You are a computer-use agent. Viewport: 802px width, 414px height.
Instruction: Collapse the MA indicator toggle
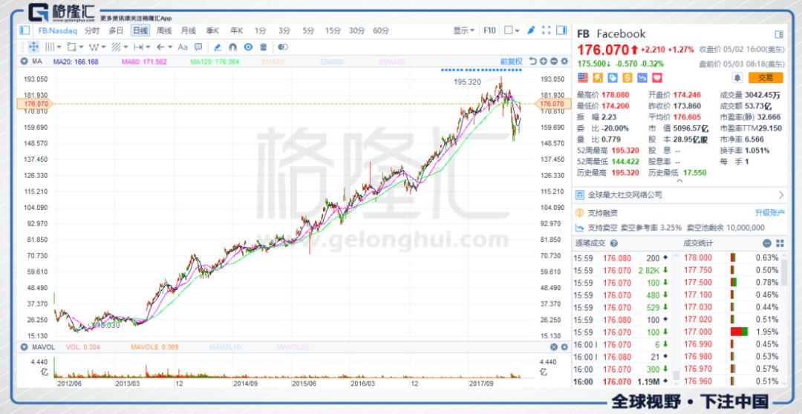24,62
